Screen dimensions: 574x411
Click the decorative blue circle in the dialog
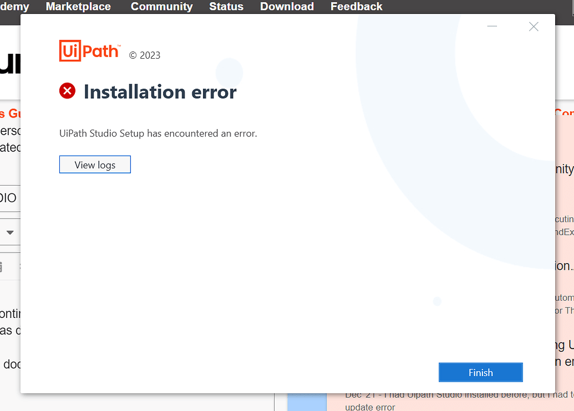pos(230,73)
